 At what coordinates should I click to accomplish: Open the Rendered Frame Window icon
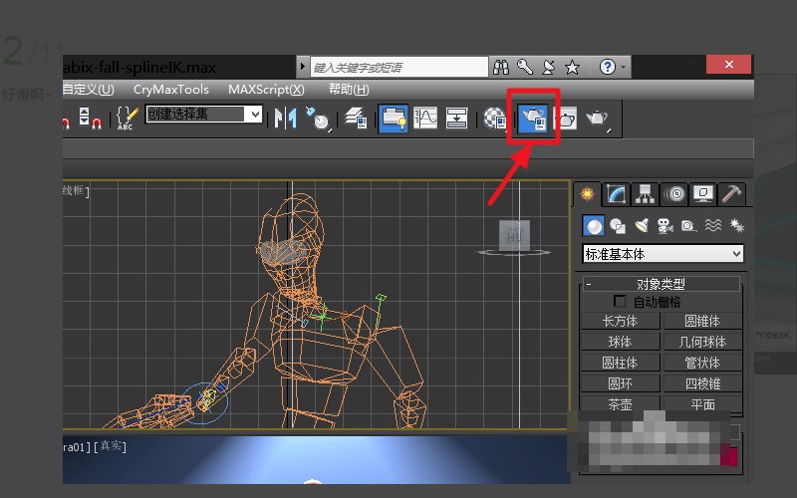[565, 119]
